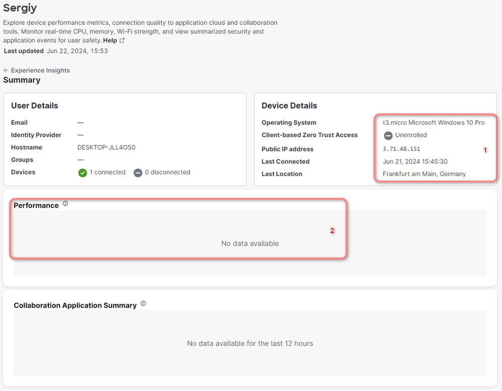The width and height of the screenshot is (502, 391).
Task: Click the Client-based Zero Trust Access label
Action: tap(310, 135)
